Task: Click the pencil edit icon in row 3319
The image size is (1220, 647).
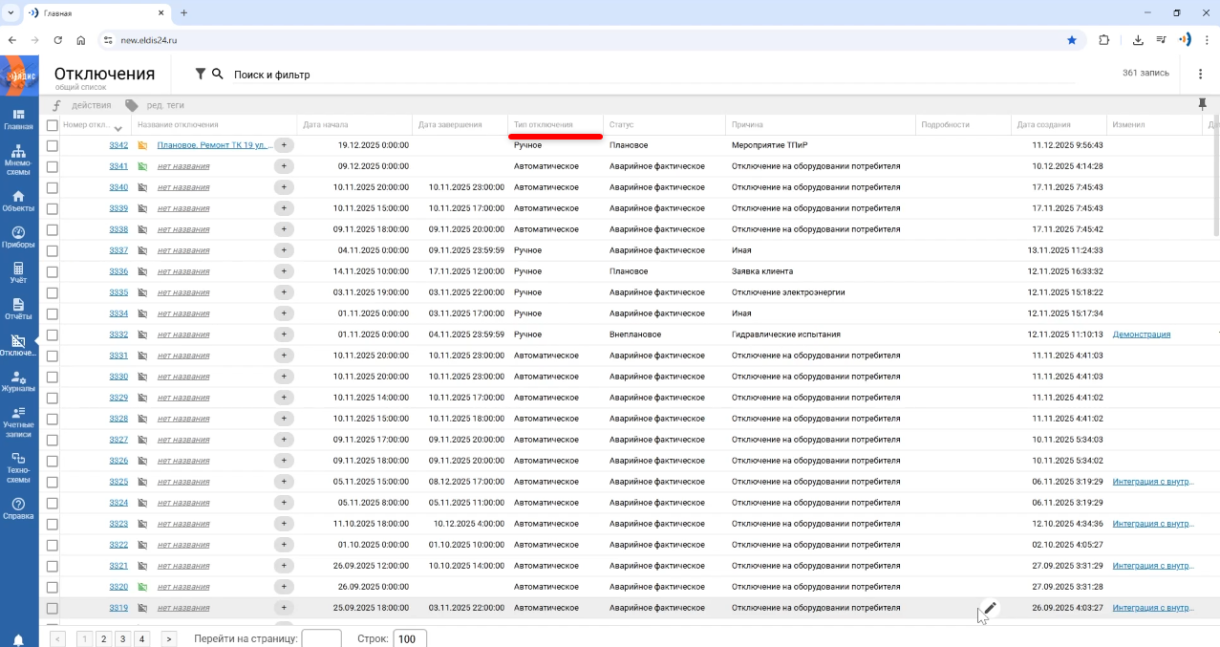Action: coord(990,608)
